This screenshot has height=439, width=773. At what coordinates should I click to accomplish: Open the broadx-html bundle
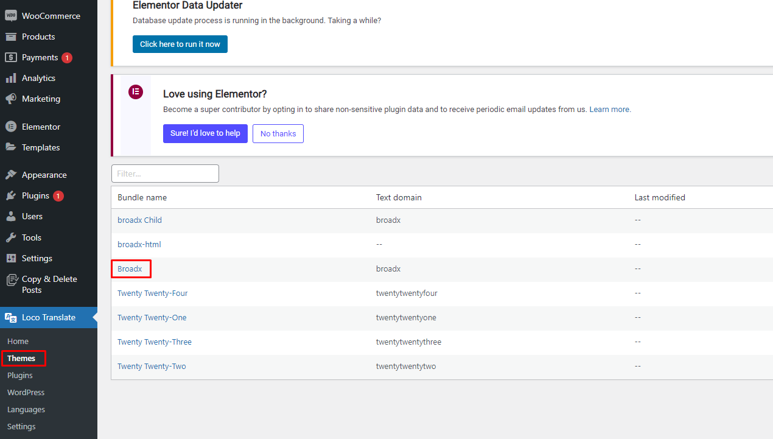(139, 244)
